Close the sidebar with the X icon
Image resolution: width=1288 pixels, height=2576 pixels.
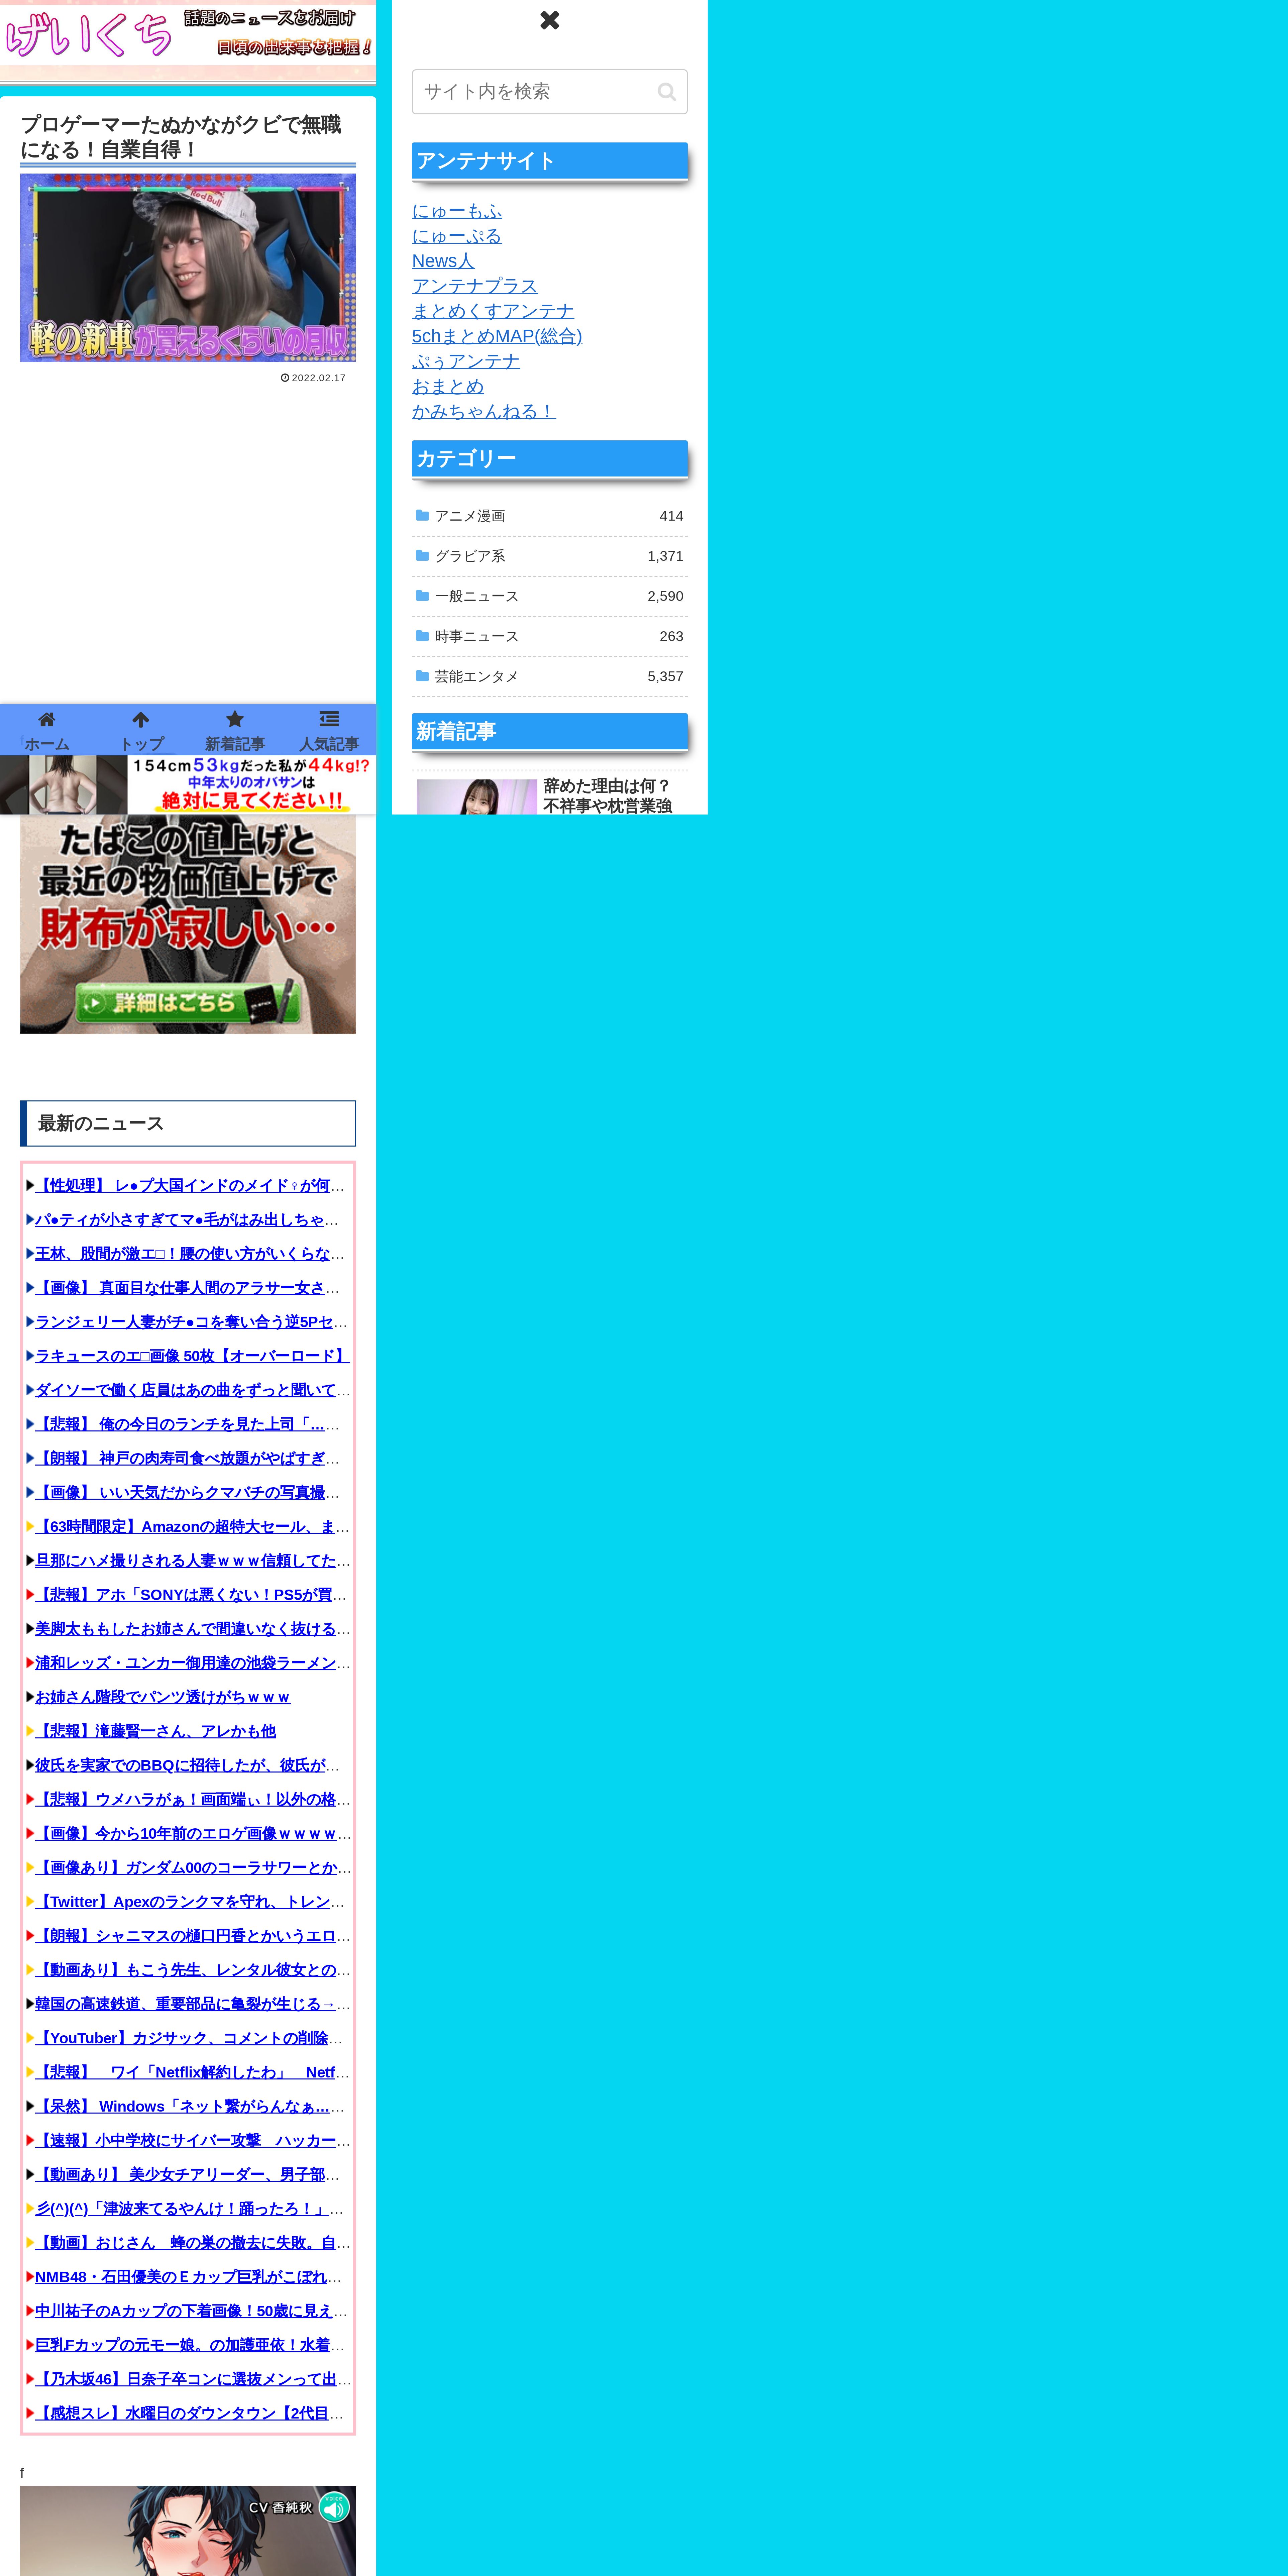pos(549,20)
